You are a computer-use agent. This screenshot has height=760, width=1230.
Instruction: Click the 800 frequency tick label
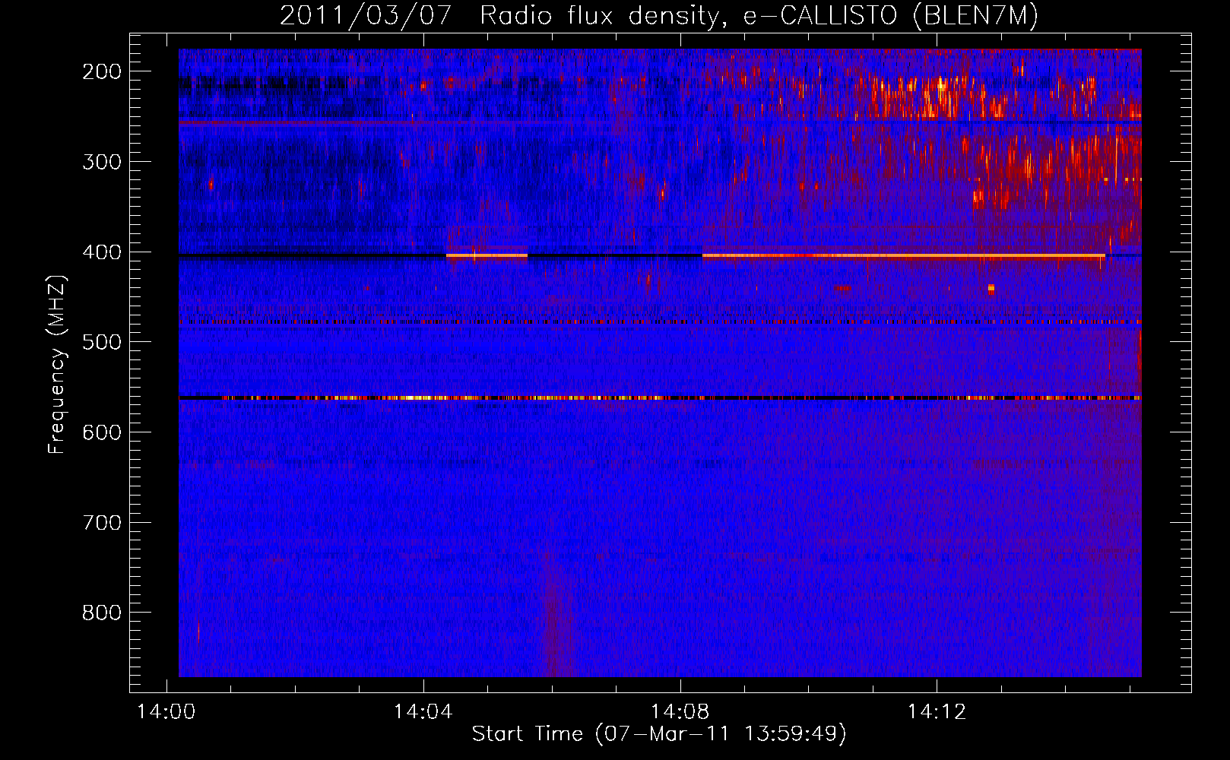click(102, 613)
